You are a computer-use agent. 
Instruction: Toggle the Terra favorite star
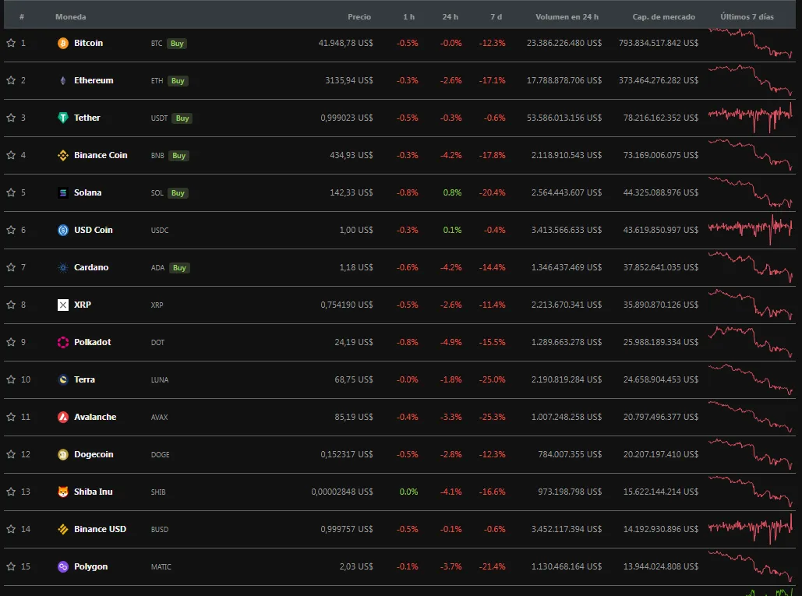coord(11,379)
